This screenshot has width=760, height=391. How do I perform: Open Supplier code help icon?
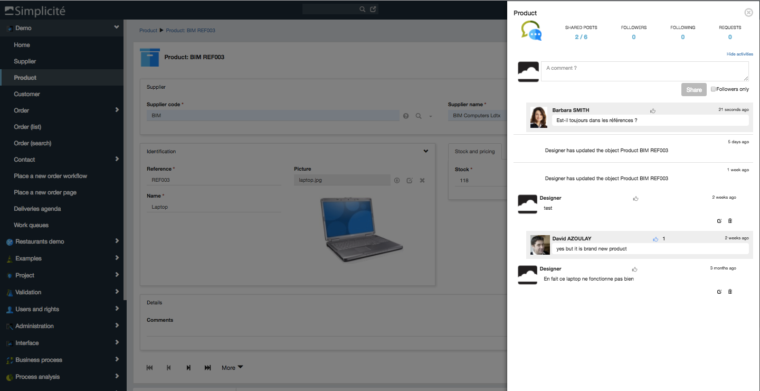406,116
